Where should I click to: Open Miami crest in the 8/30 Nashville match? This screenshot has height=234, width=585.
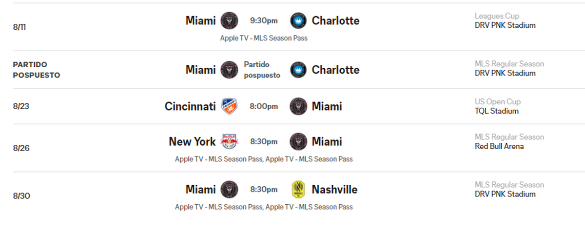point(229,189)
